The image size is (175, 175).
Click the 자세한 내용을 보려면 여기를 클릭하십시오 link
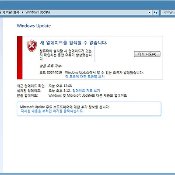[x=52, y=111]
